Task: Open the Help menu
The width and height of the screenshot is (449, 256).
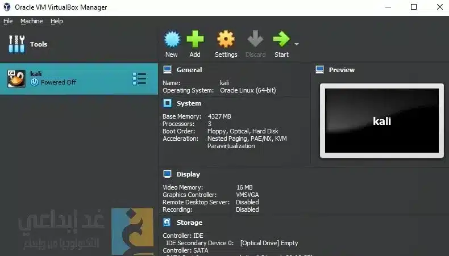Action: [x=57, y=21]
